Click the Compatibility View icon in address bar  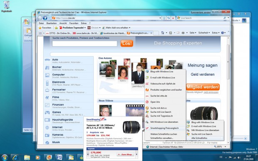[x=164, y=18]
